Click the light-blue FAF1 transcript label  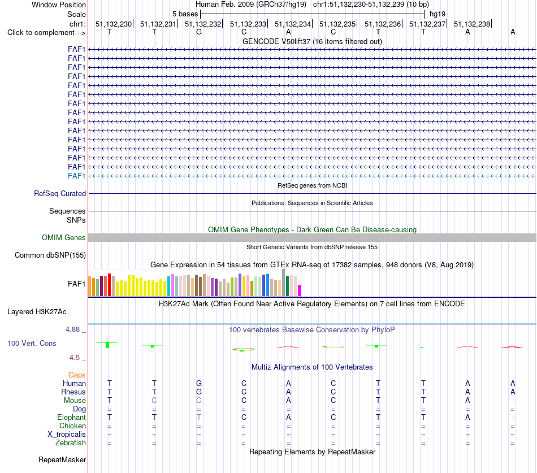tap(76, 176)
